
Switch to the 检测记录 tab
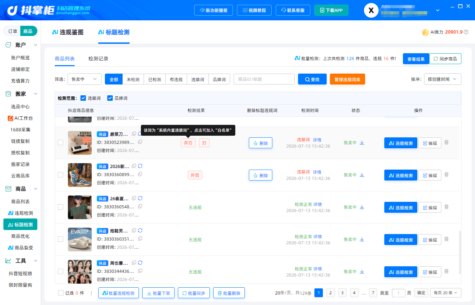pos(98,59)
